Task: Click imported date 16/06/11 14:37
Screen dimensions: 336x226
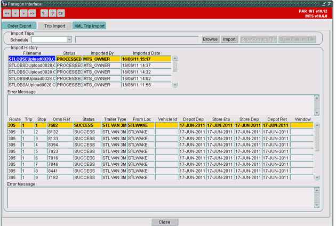Action: [x=146, y=66]
